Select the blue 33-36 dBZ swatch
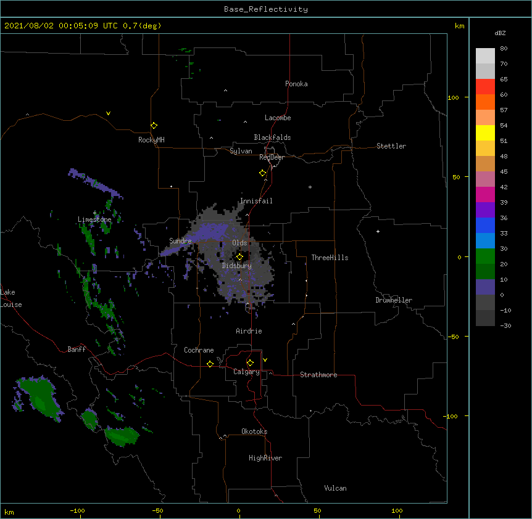Image resolution: width=532 pixels, height=519 pixels. tap(485, 225)
